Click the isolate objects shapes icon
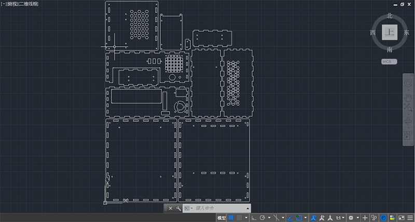 [x=374, y=218]
